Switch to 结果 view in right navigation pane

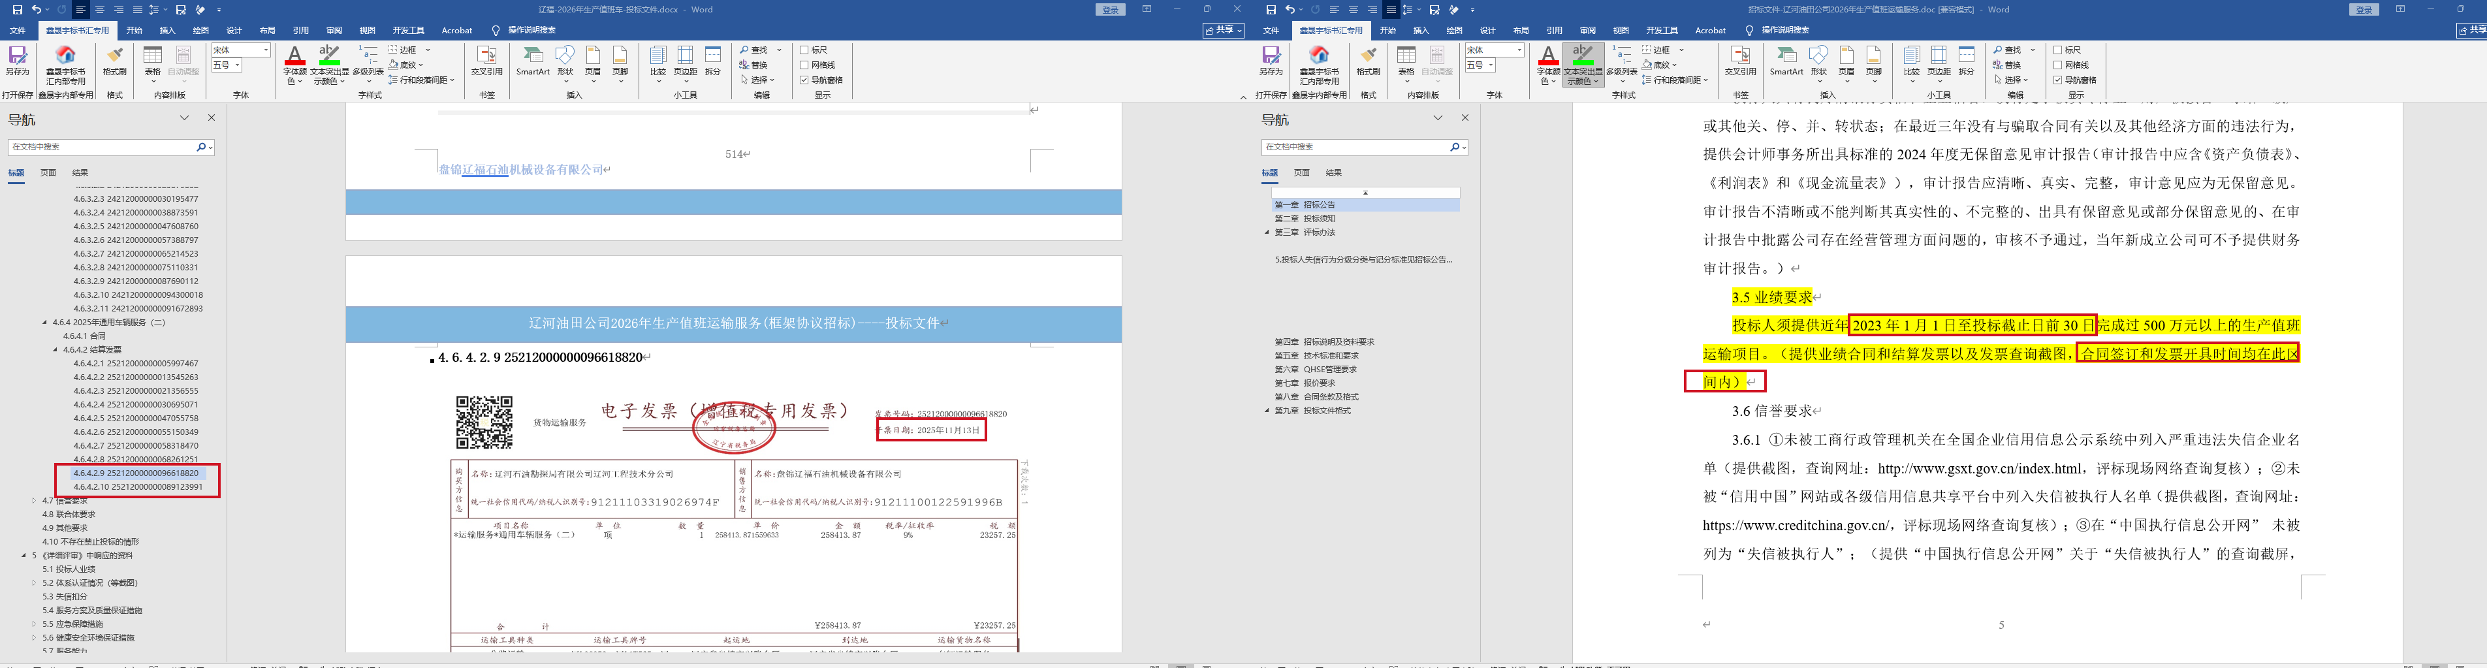point(1333,173)
